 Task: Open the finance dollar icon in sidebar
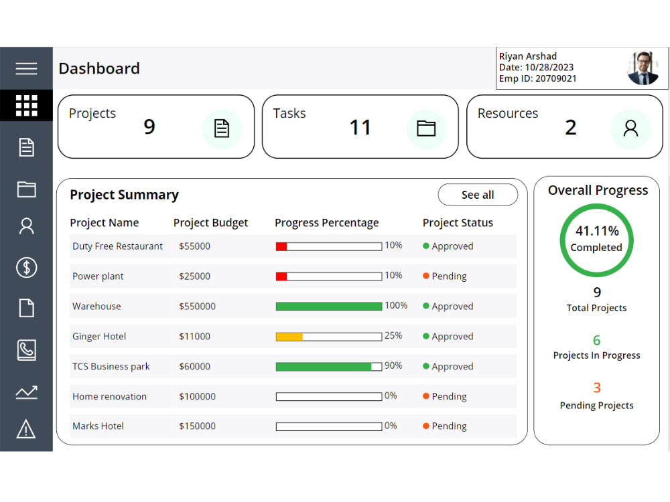pos(26,268)
